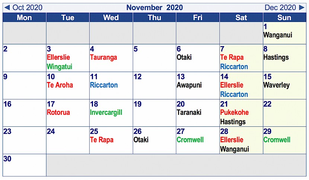This screenshot has height=180, width=309.
Task: Click Riccarton entry on Wednesday the 11th
Action: pos(104,85)
